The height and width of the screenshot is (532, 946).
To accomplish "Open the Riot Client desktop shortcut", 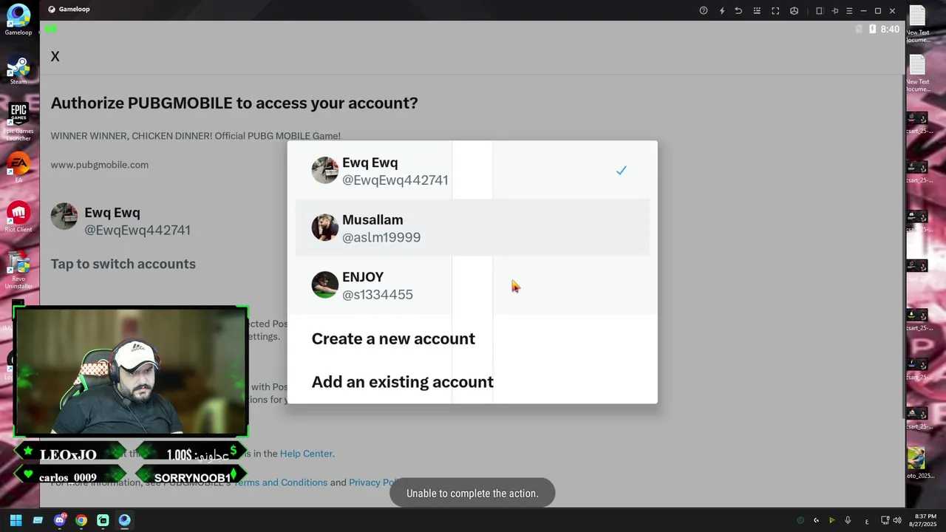I will coord(18,217).
